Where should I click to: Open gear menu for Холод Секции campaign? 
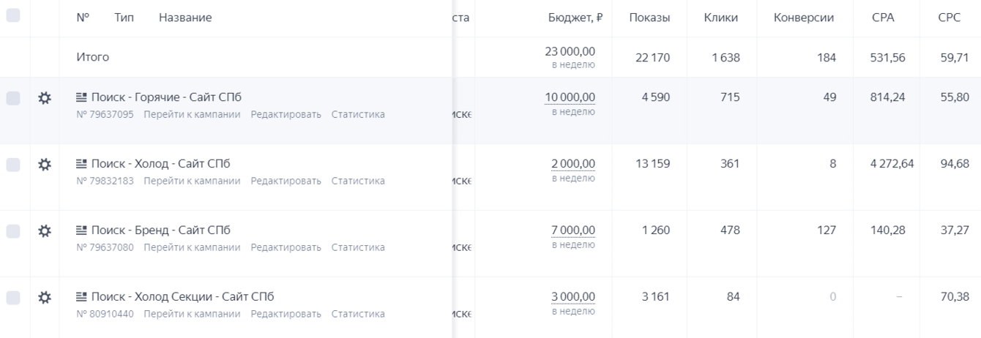pyautogui.click(x=44, y=297)
